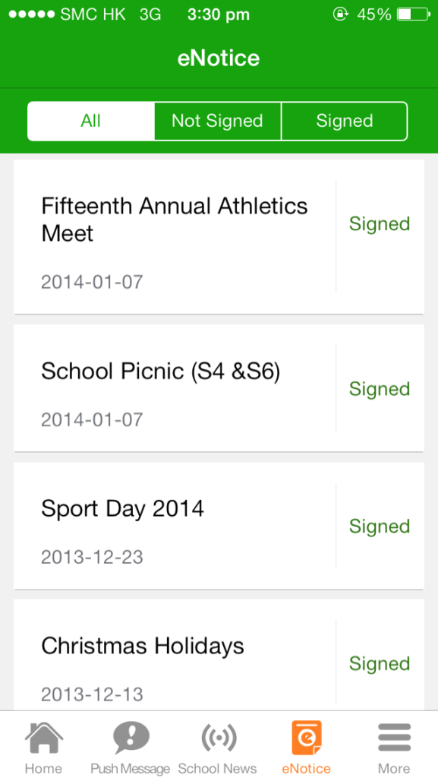Select the orange eNotice document icon
Viewport: 438px width, 778px height.
click(x=306, y=735)
